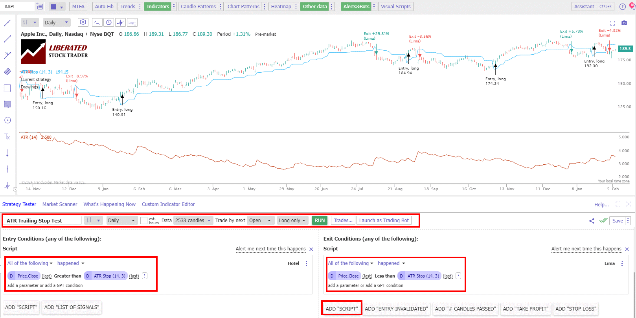This screenshot has height=318, width=636.
Task: Select the parallel channel drawing tool
Action: (x=7, y=71)
